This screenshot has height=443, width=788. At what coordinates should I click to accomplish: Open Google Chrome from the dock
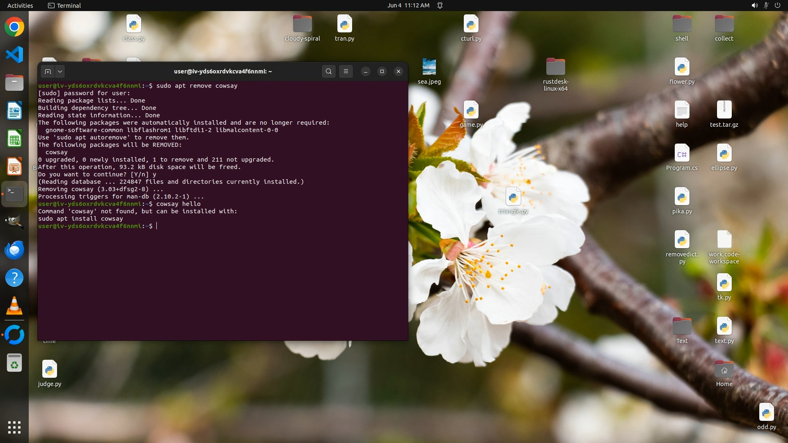click(x=14, y=27)
